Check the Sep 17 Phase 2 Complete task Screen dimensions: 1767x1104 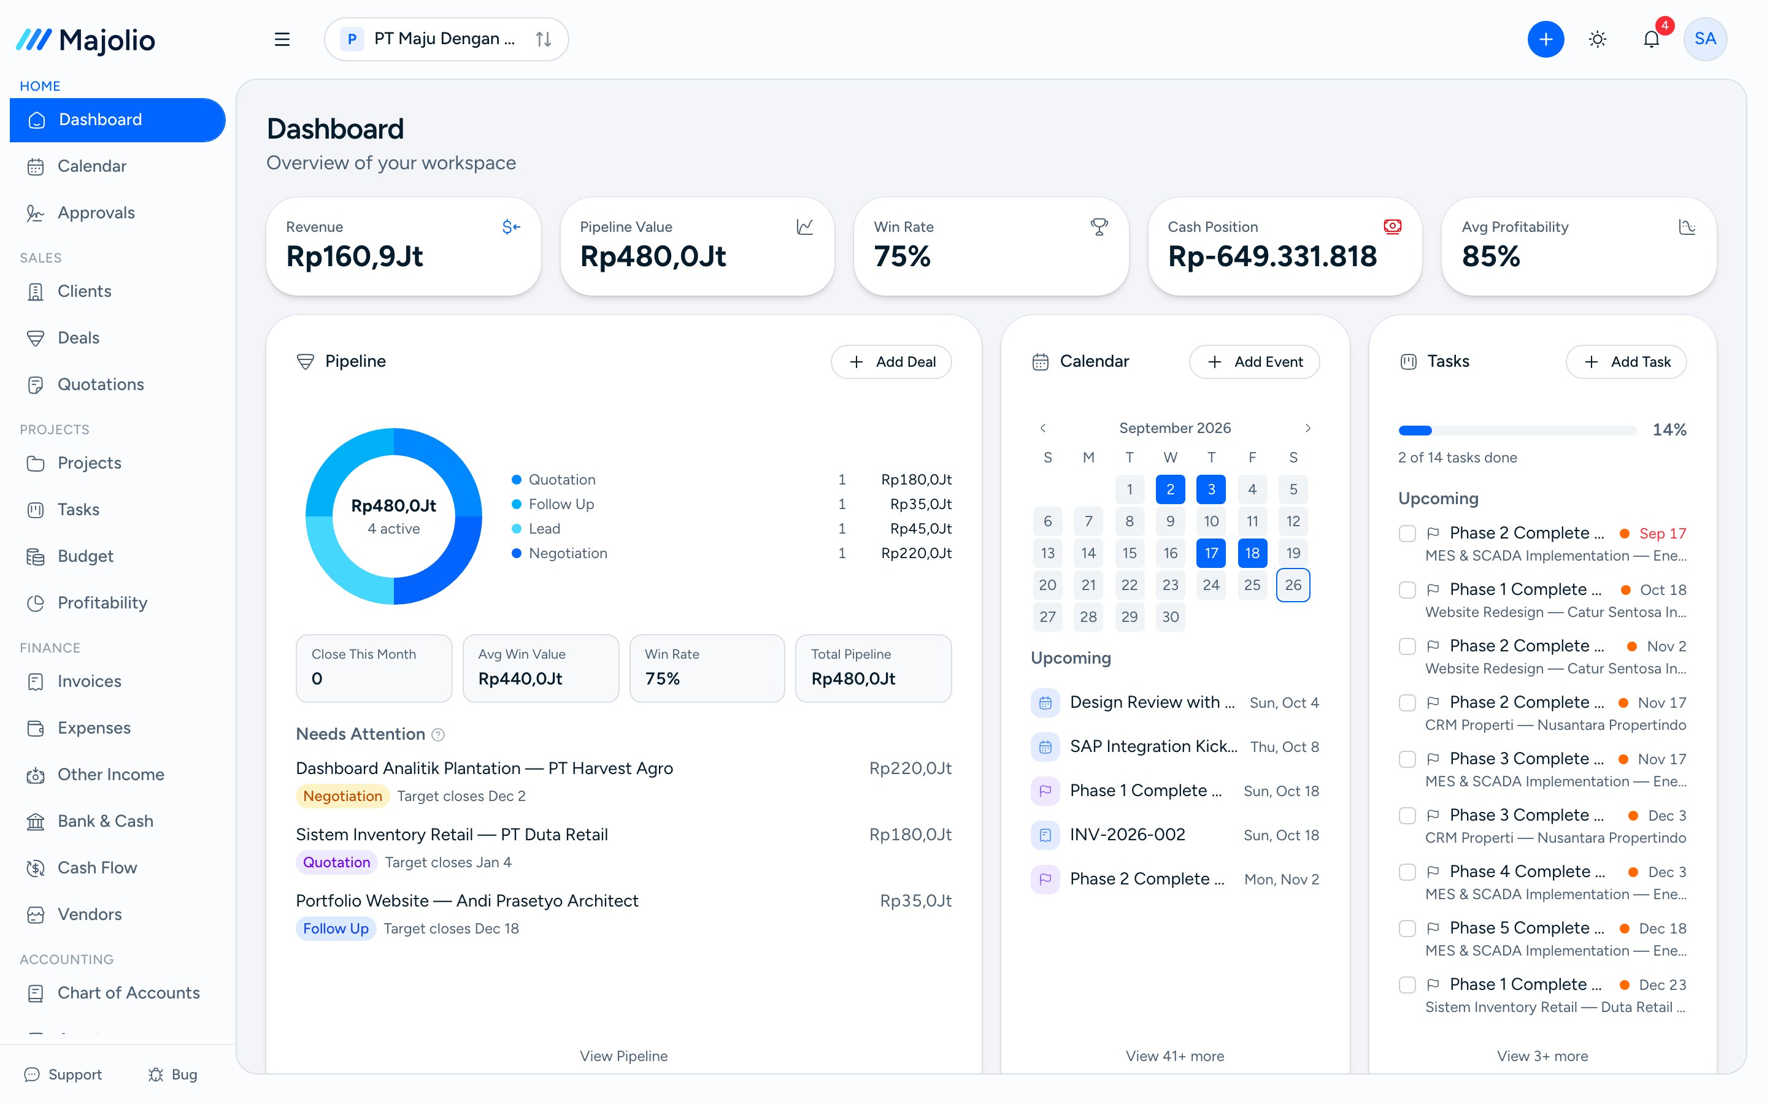click(x=1407, y=534)
